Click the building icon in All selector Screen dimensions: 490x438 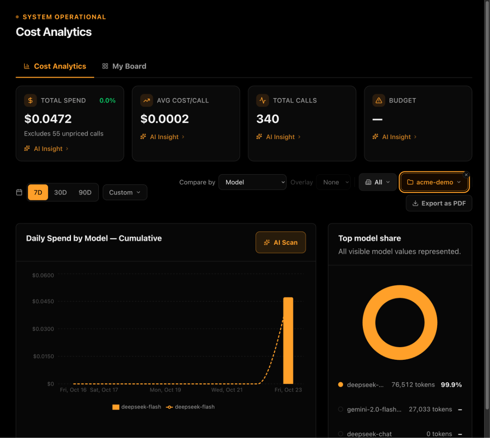click(x=368, y=182)
